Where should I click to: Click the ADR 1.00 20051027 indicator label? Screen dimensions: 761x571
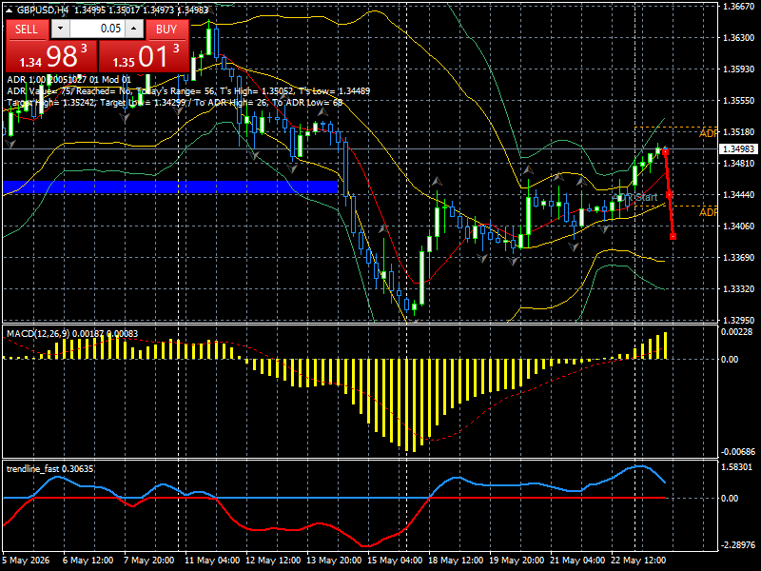pos(68,80)
